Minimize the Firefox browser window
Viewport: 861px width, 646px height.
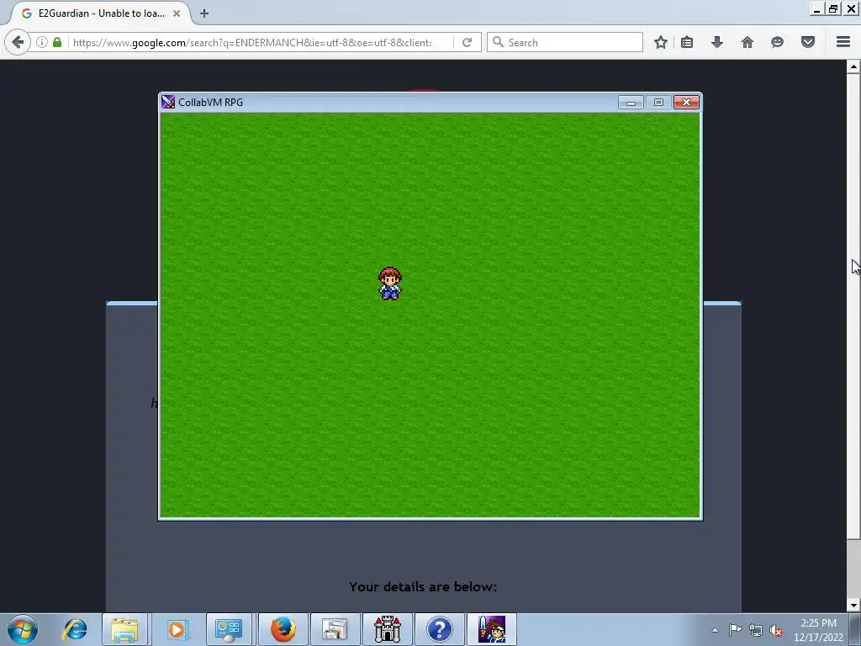(817, 8)
